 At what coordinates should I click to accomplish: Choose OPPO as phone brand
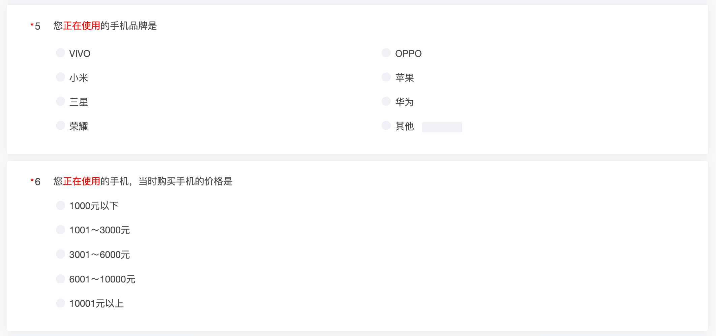386,53
